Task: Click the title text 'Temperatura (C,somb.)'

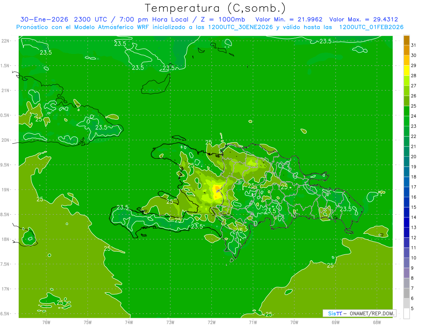Action: 215,8
